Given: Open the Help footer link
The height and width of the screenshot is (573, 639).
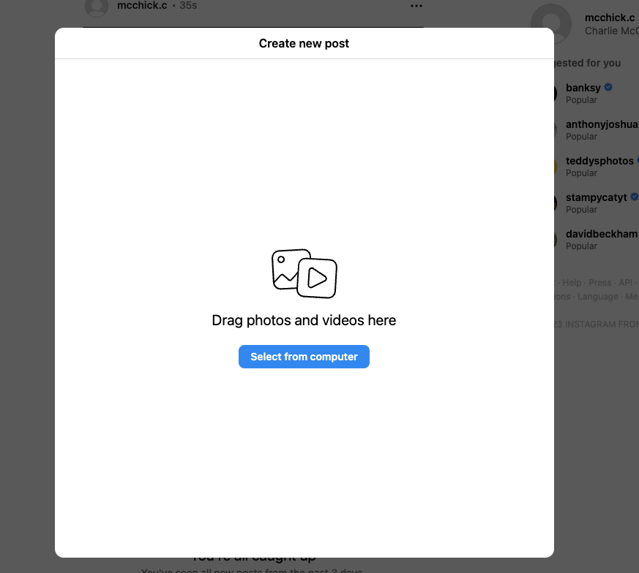Looking at the screenshot, I should pos(572,282).
